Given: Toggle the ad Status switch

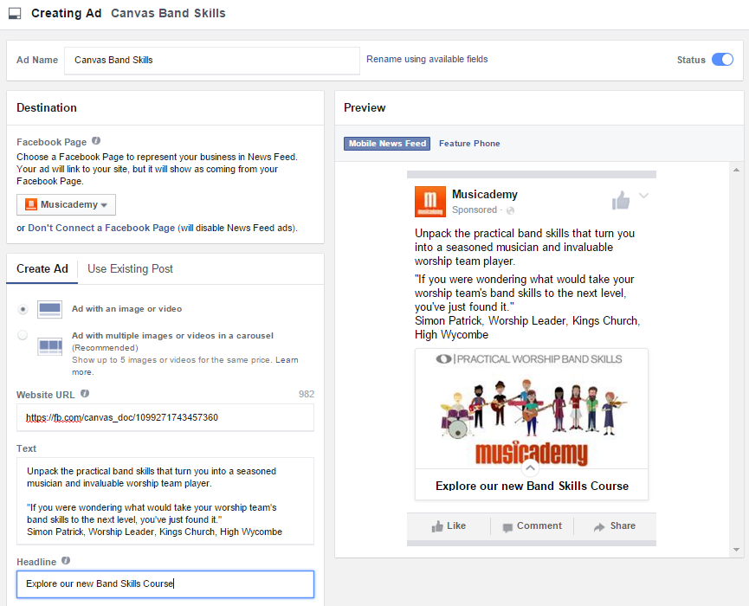Looking at the screenshot, I should tap(722, 59).
